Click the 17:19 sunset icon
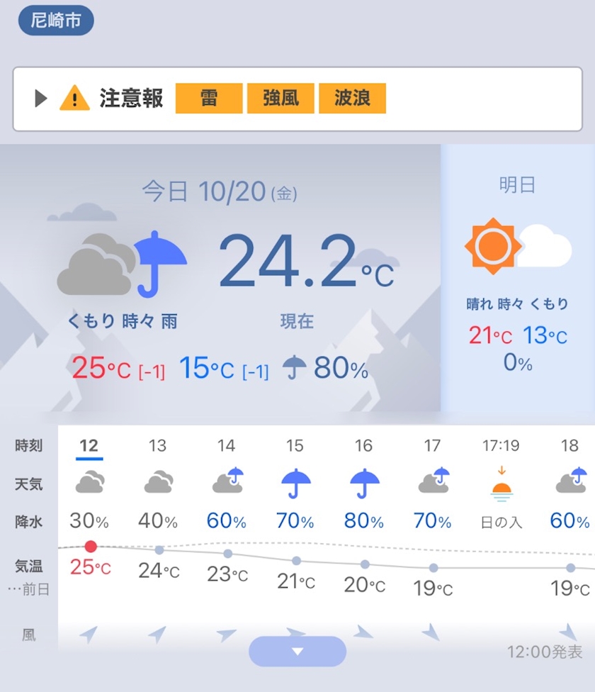The width and height of the screenshot is (595, 692). pos(501,484)
